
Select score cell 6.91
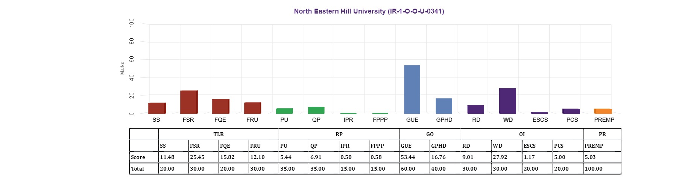324,157
